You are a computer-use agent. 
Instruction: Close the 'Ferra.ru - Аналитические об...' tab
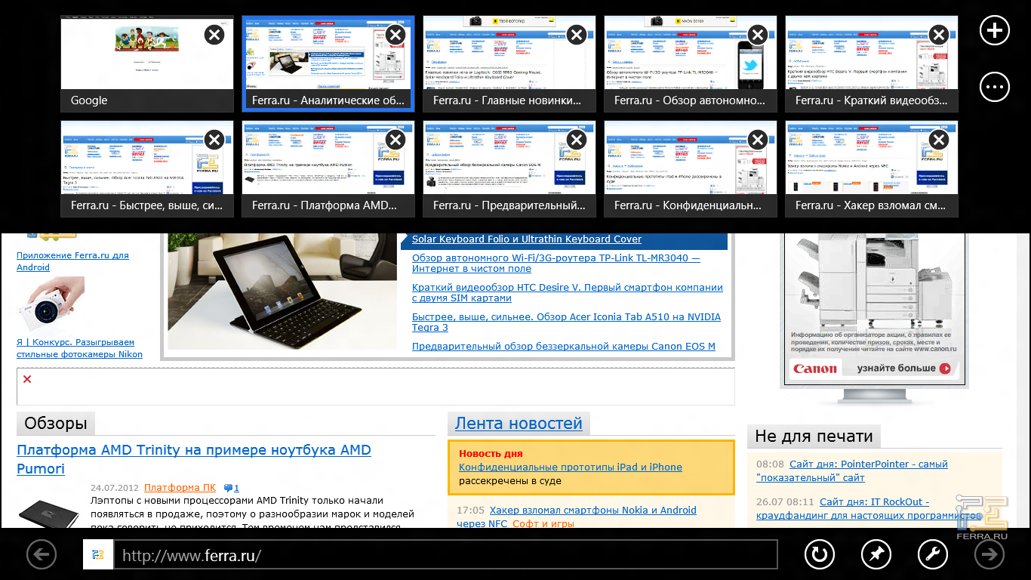[x=395, y=35]
